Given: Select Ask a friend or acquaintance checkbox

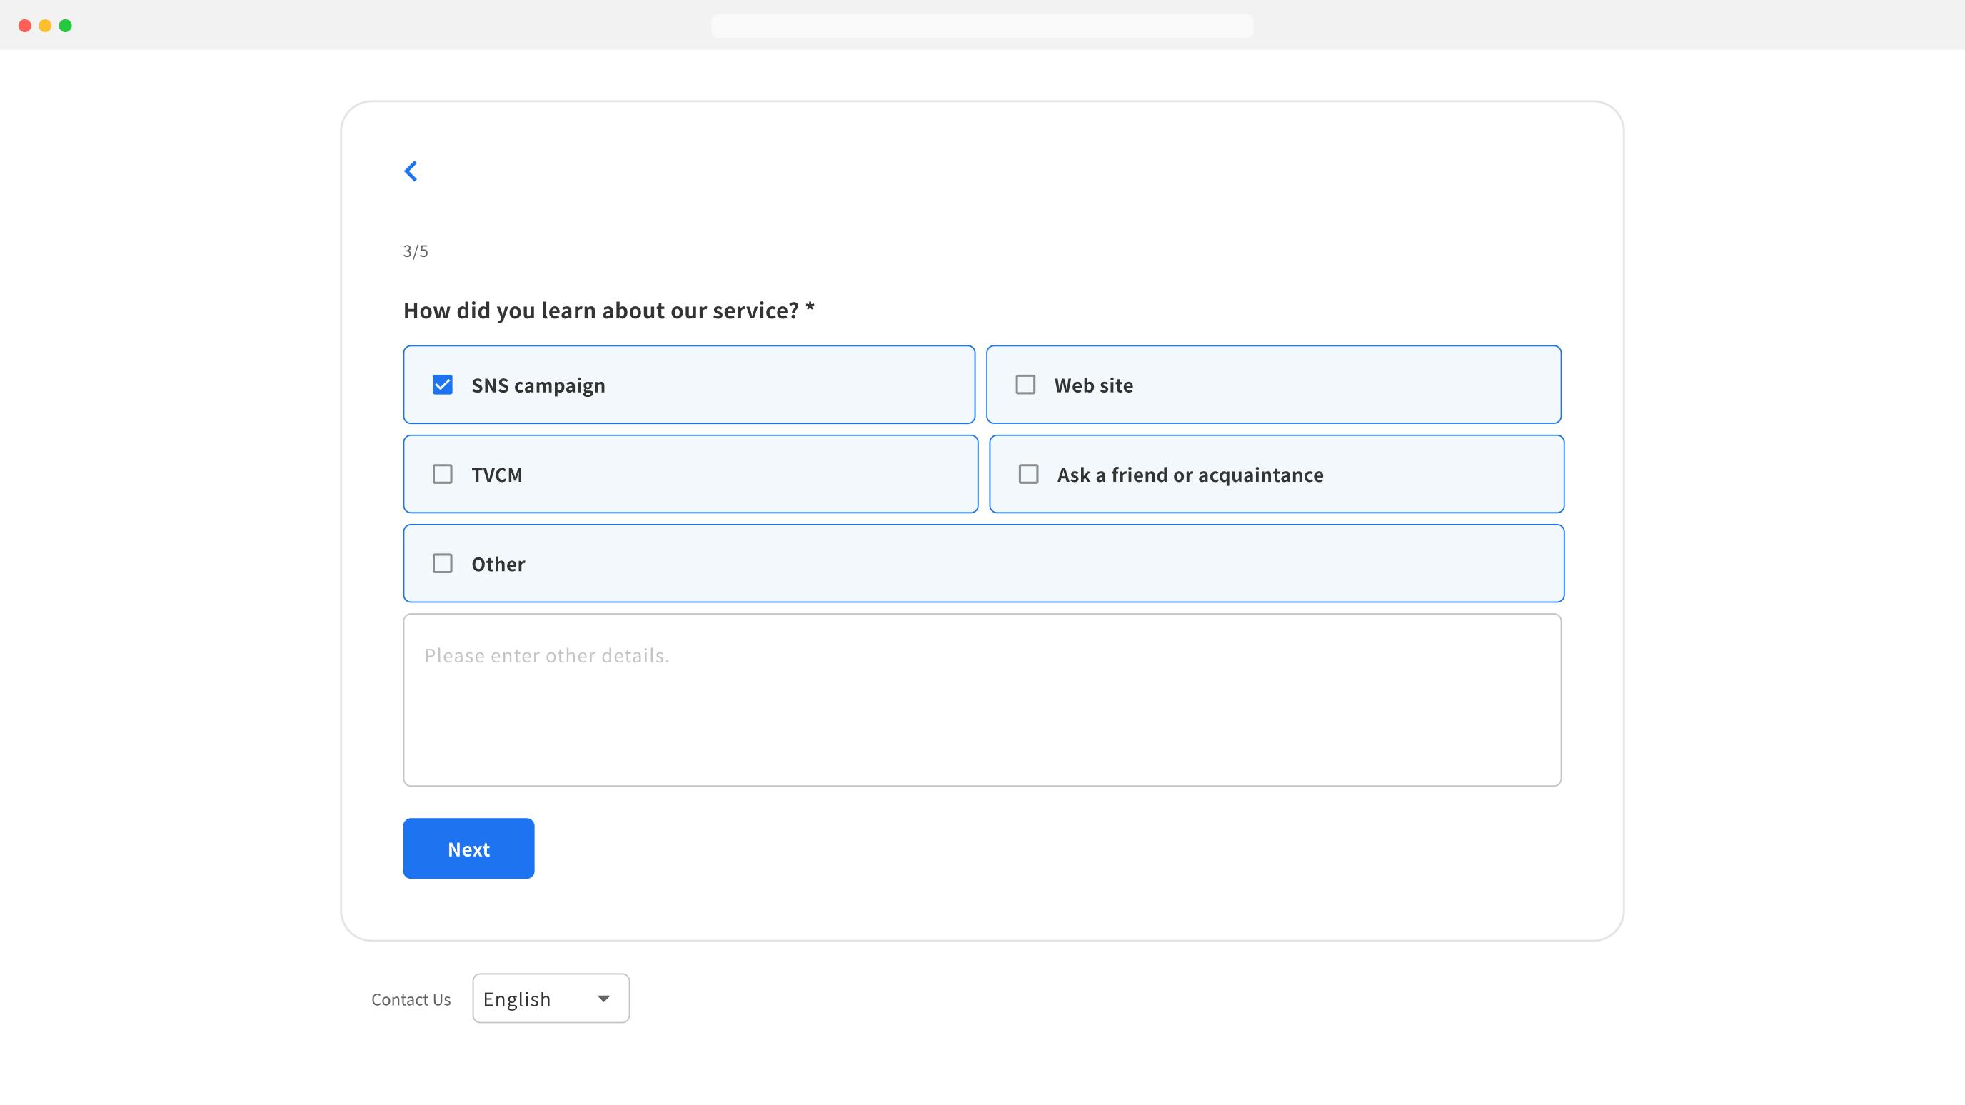Looking at the screenshot, I should pos(1028,473).
